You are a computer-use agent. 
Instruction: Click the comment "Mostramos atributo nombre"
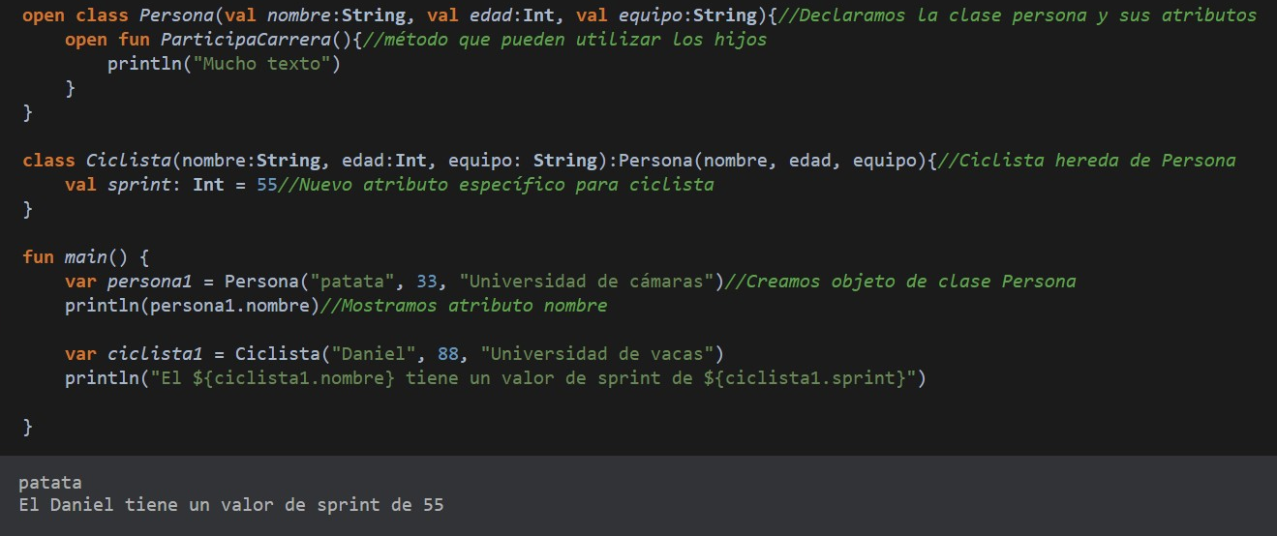(x=463, y=306)
